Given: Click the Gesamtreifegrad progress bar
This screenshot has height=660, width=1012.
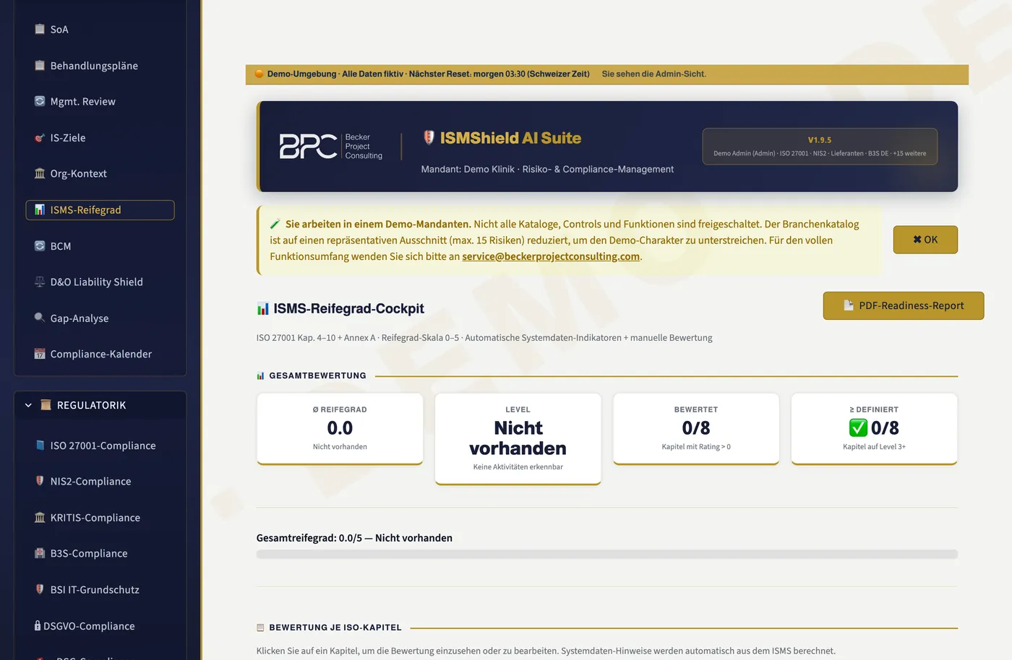Looking at the screenshot, I should (x=607, y=555).
